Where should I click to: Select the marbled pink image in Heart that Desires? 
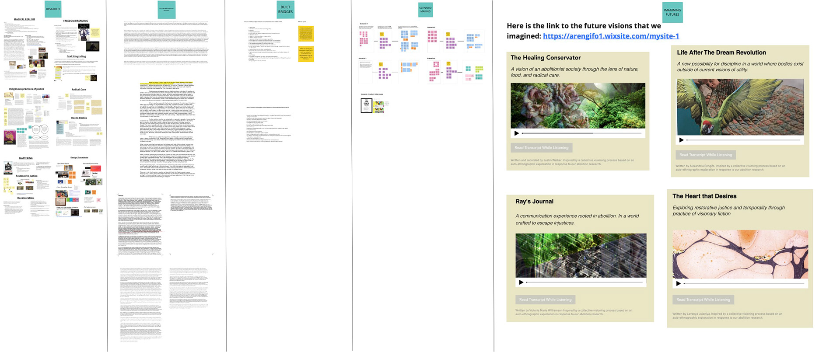coord(740,254)
